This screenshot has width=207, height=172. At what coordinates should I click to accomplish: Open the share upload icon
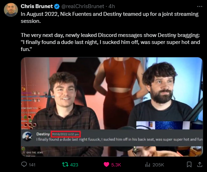pos(200,164)
